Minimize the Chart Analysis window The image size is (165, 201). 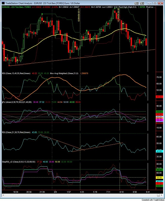coord(150,3)
